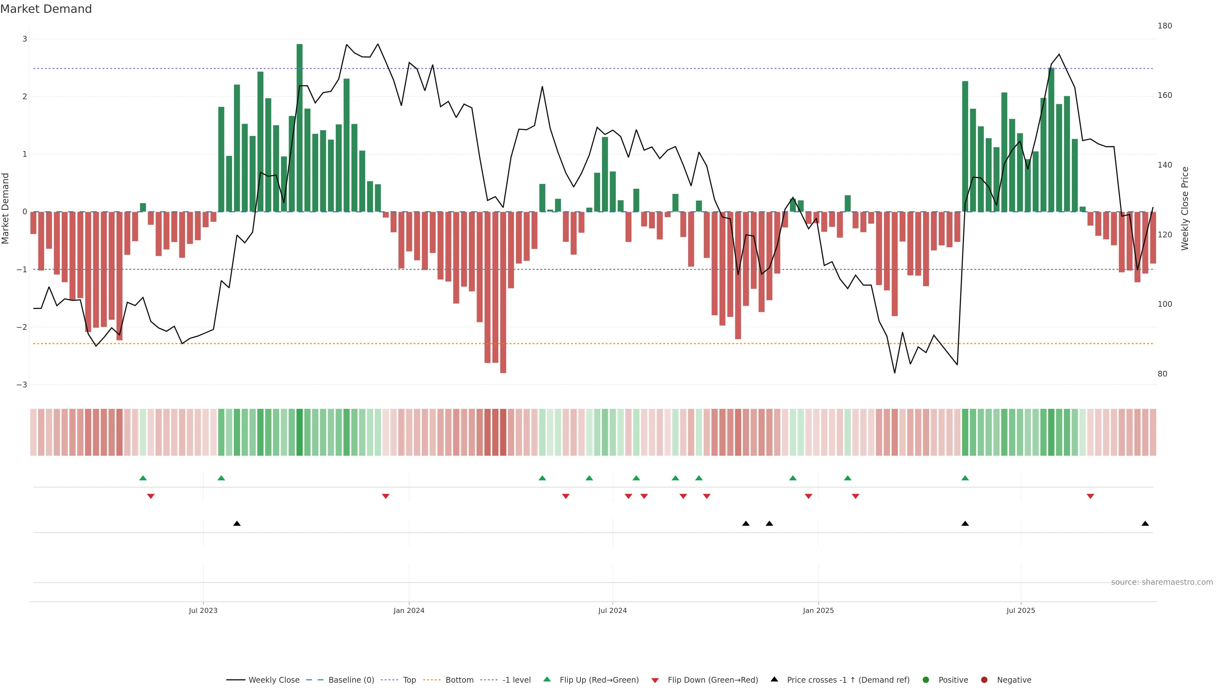Click the rightmost black price-cross triangle

tap(1145, 524)
